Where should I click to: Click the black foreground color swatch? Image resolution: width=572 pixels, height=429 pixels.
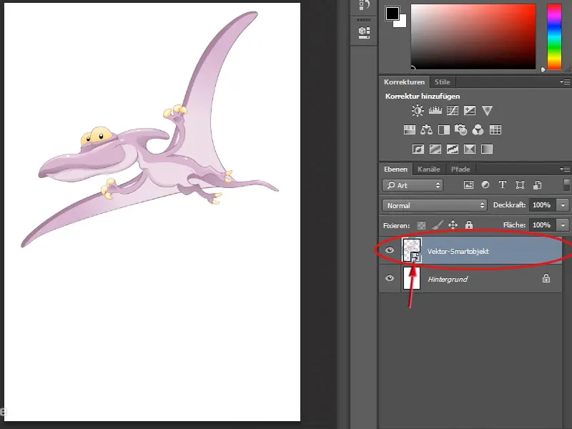coord(392,13)
